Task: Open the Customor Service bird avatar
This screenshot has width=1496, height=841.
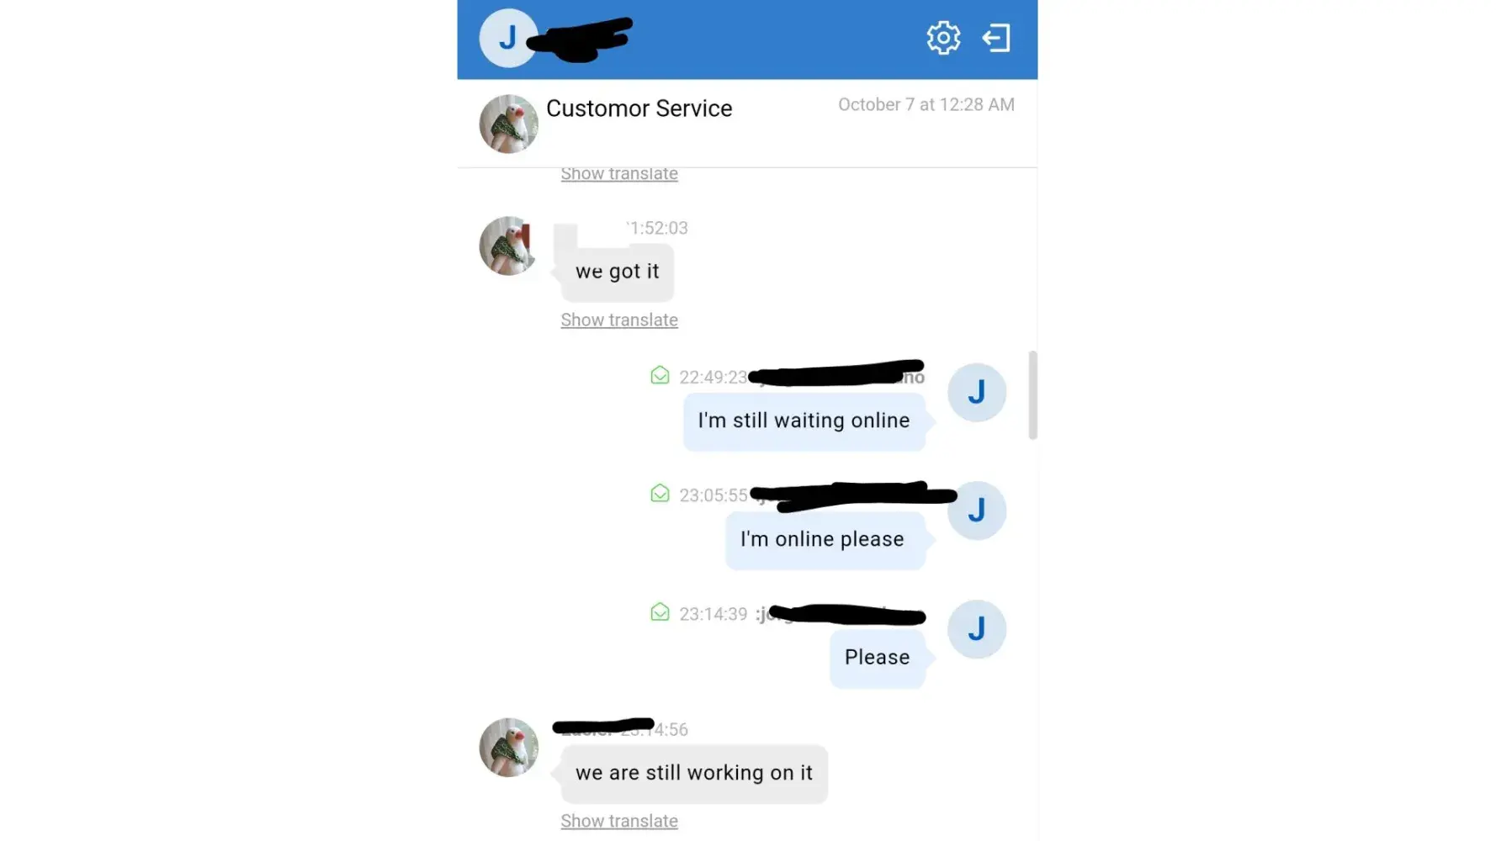Action: click(508, 124)
